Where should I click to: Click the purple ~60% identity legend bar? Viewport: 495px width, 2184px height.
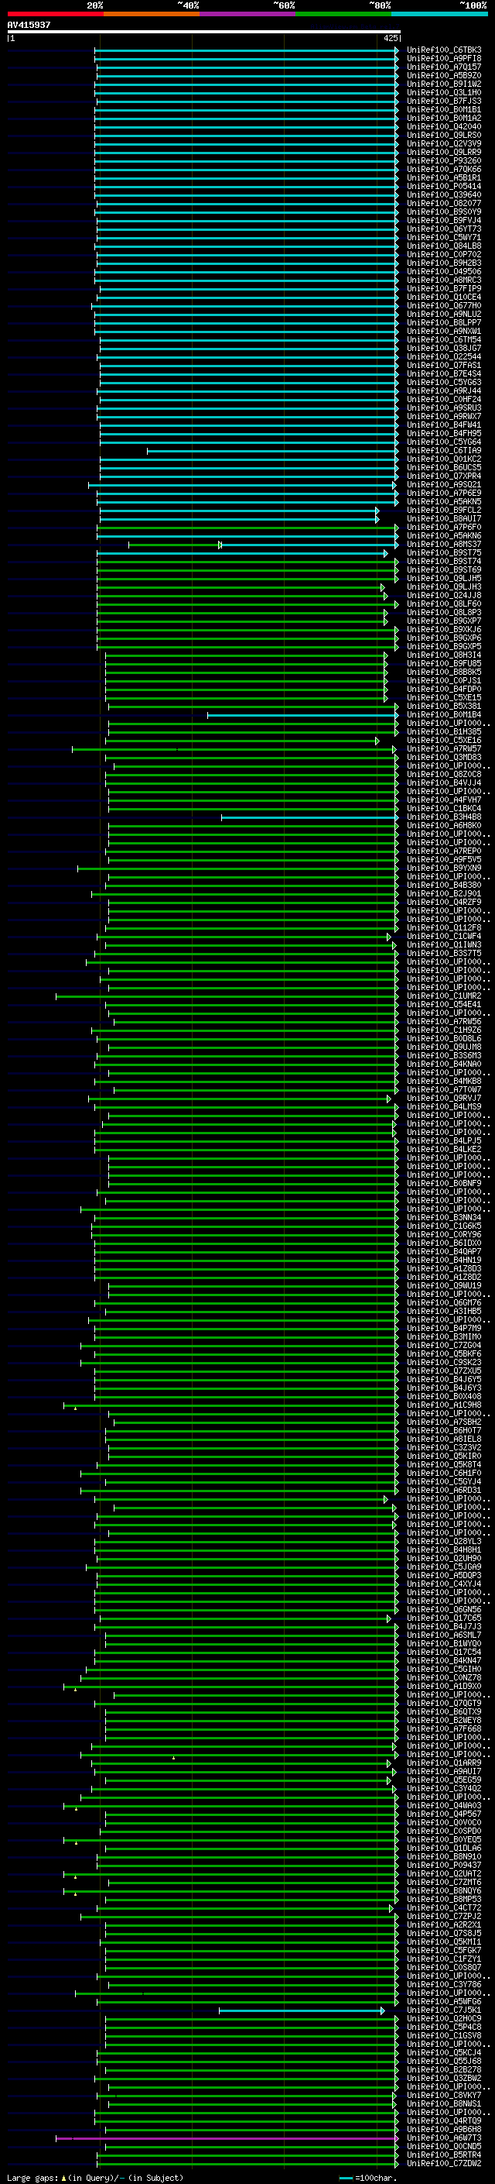tap(247, 14)
